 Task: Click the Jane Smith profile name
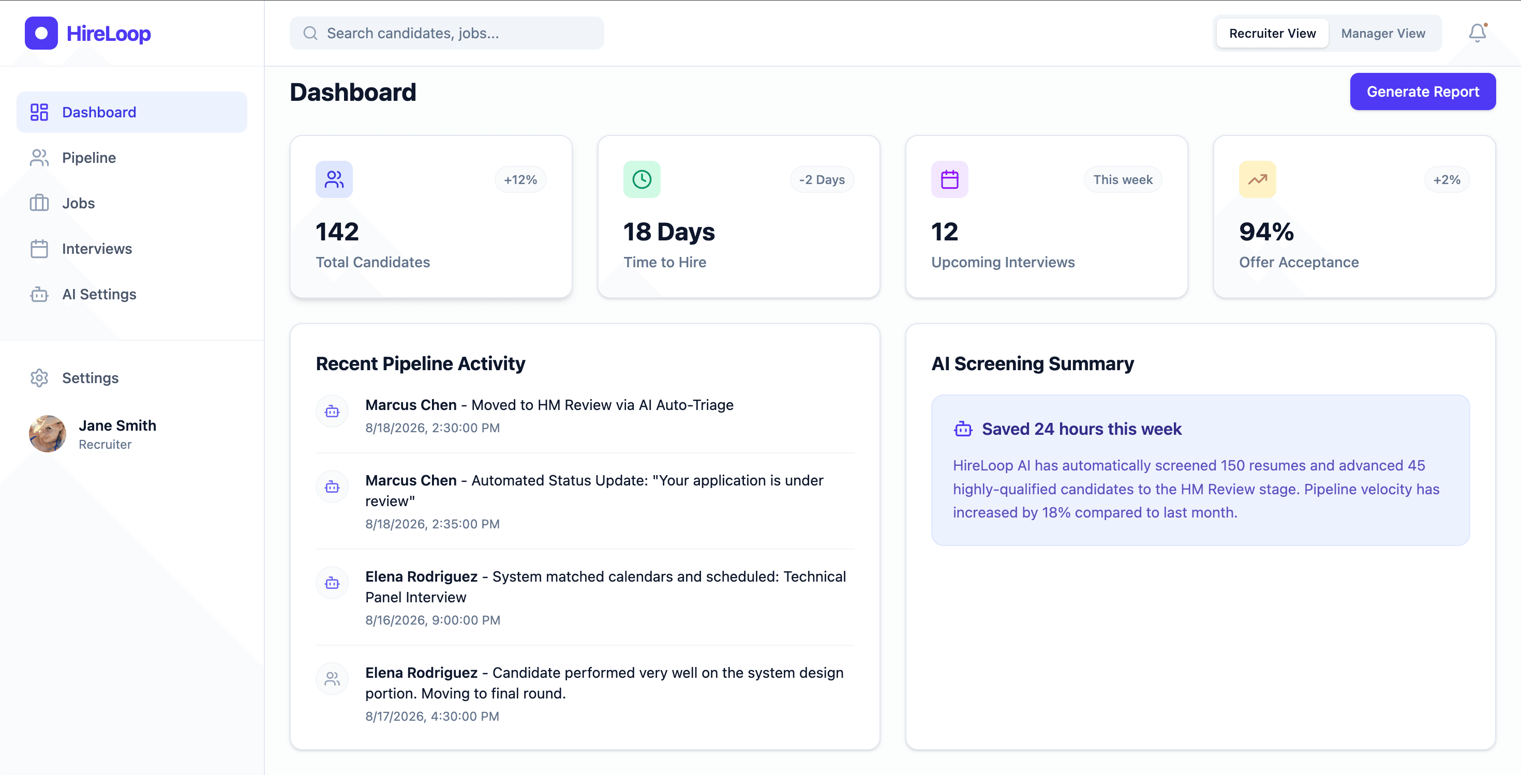(x=117, y=426)
